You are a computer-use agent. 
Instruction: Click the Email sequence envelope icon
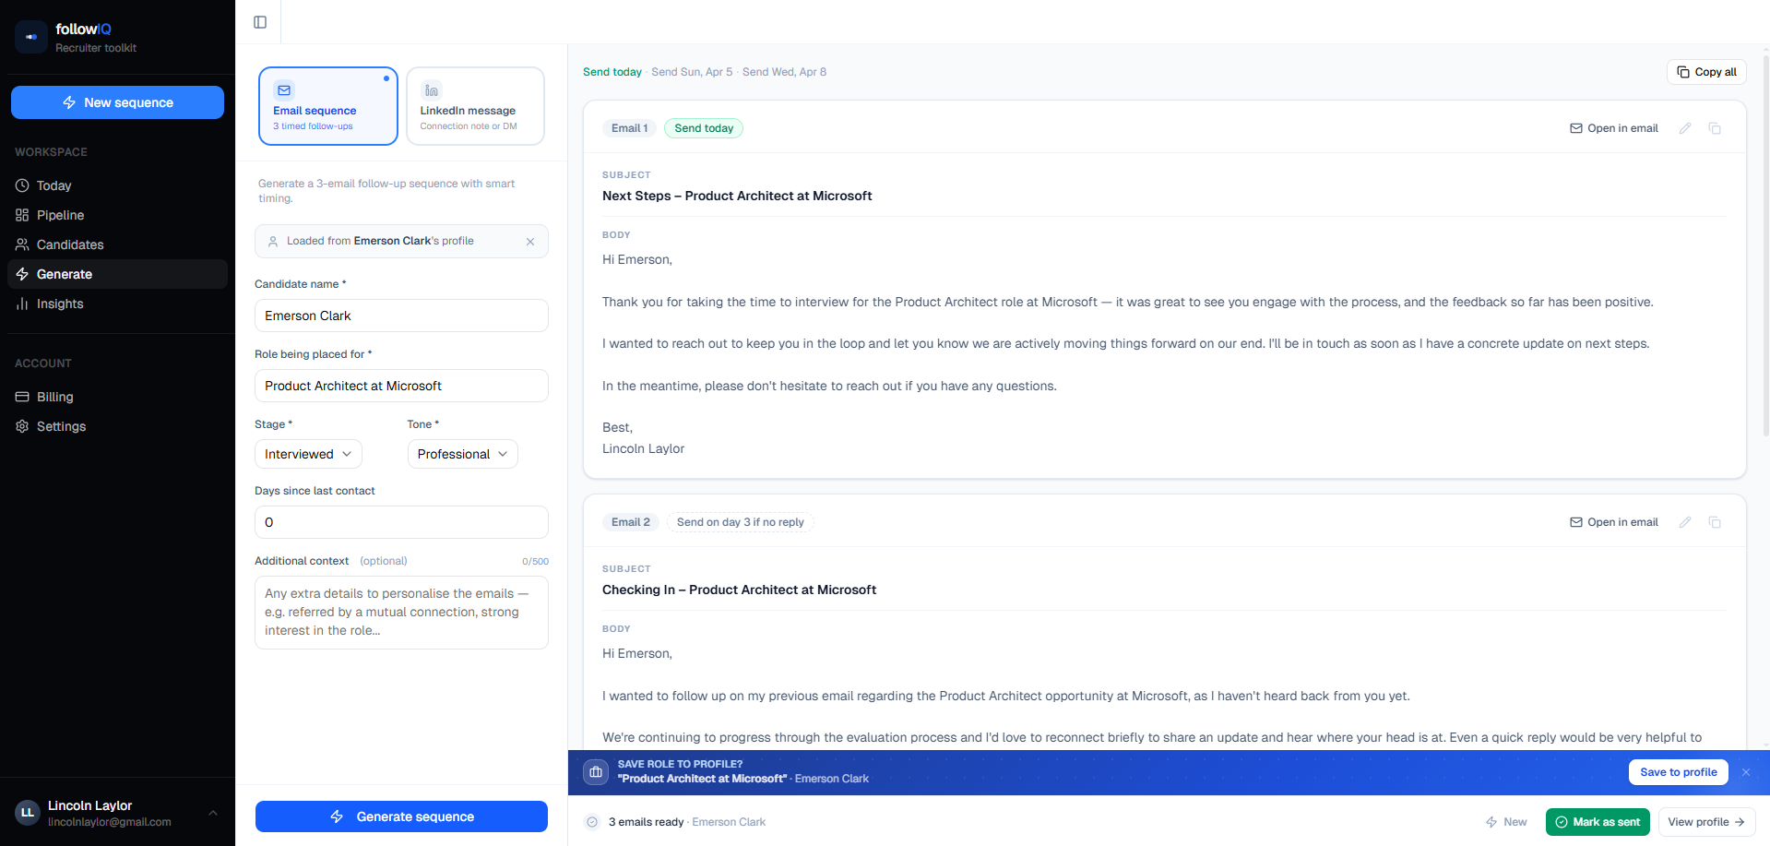pyautogui.click(x=284, y=90)
